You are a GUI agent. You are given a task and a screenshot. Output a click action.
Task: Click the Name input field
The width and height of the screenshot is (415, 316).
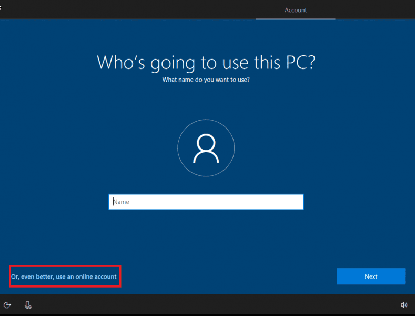click(206, 202)
